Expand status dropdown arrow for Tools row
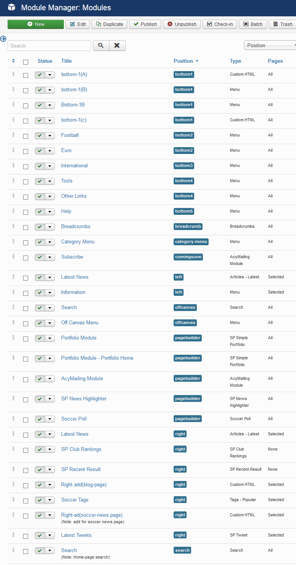296x565 pixels. (50, 181)
